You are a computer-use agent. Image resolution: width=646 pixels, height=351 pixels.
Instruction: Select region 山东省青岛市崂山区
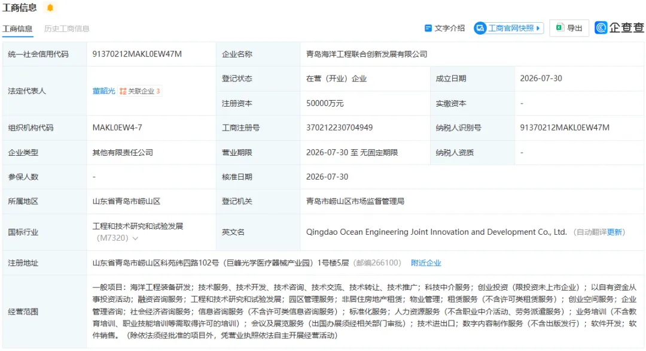tap(126, 201)
